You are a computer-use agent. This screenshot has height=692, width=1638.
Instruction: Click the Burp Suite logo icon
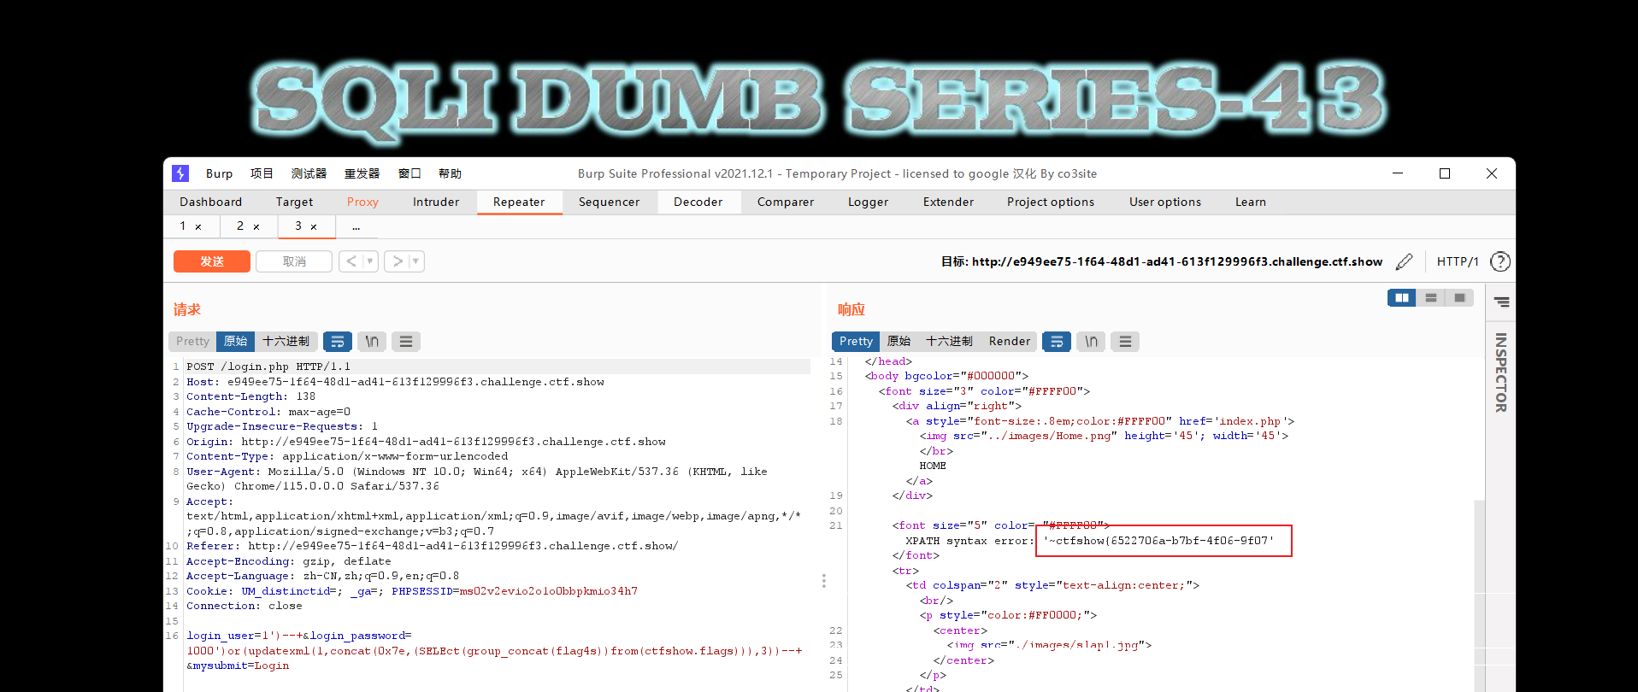point(180,173)
